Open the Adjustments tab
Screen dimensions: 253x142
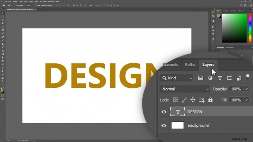coord(230,48)
